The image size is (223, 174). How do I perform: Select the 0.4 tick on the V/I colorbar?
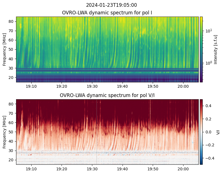(x=208, y=105)
